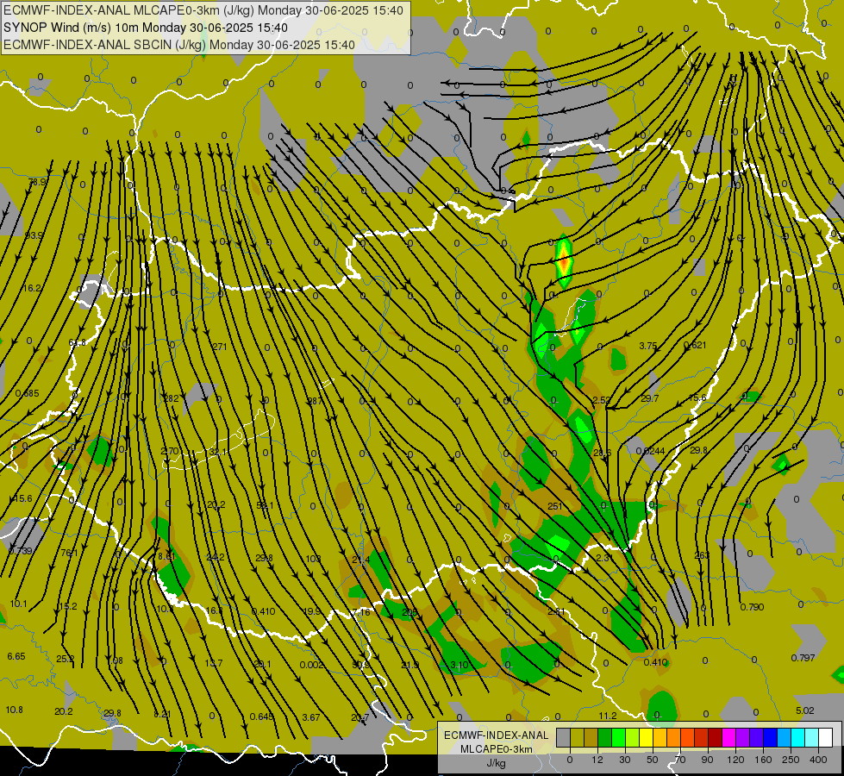The image size is (844, 776).
Task: Click the map value 10.1
Action: 18,604
